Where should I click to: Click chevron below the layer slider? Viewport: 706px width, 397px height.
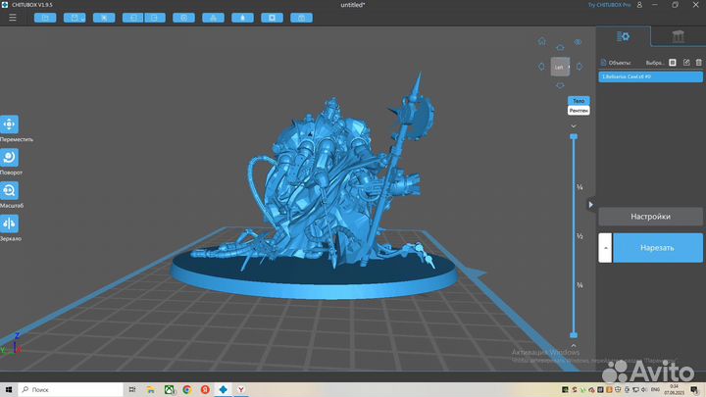574,345
